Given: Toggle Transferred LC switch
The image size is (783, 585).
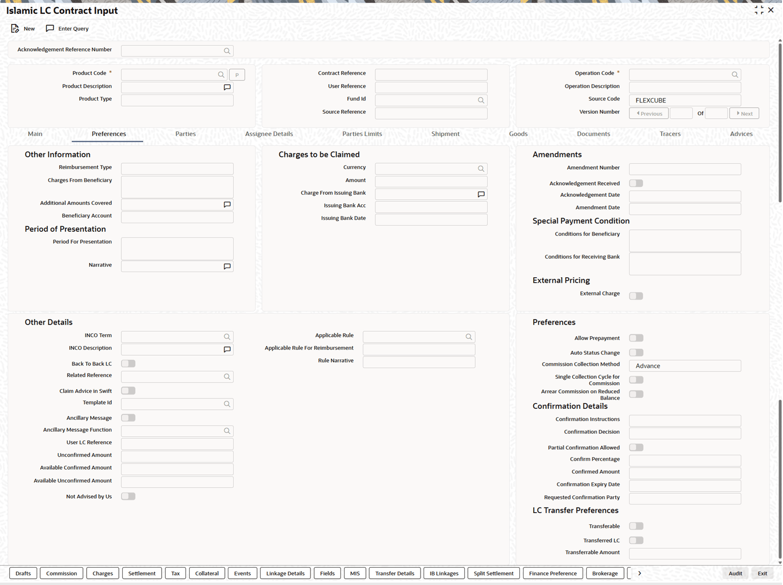Looking at the screenshot, I should [x=636, y=540].
